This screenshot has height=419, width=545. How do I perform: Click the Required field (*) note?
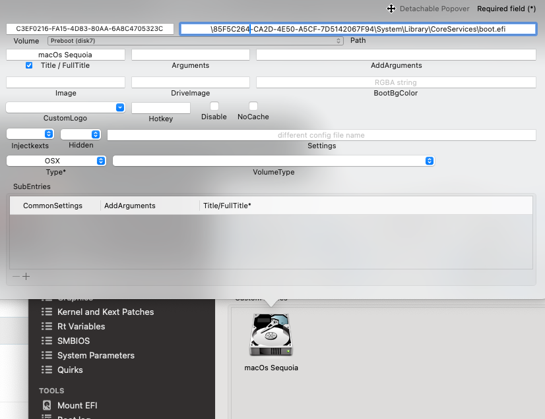tap(506, 9)
